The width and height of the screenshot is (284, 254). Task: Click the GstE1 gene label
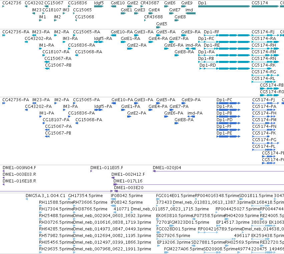[126, 10]
